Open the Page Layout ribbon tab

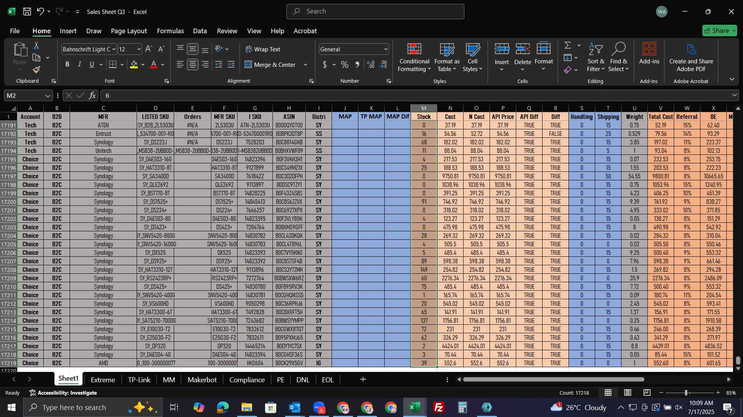coord(128,31)
